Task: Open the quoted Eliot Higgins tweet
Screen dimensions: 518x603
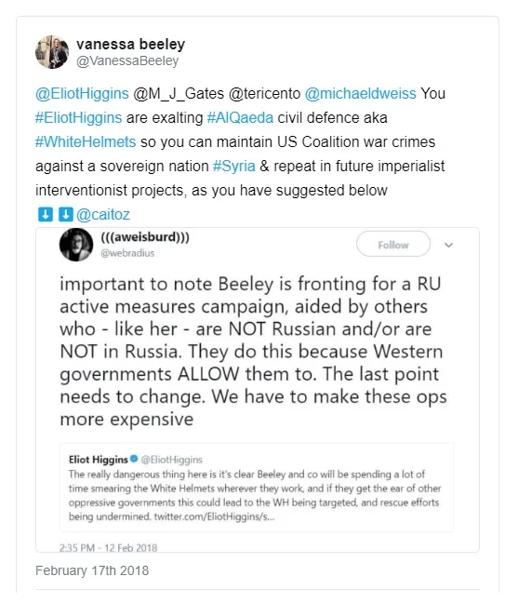Action: click(x=257, y=488)
